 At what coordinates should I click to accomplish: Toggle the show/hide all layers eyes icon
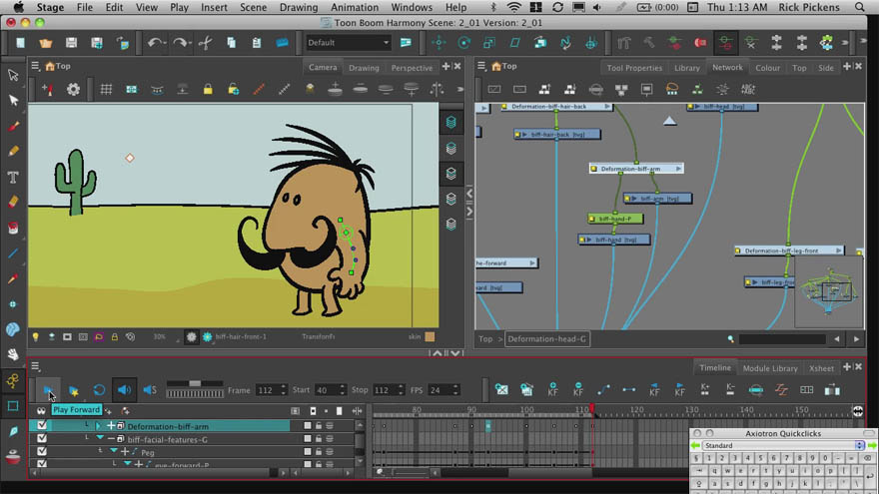pyautogui.click(x=41, y=410)
